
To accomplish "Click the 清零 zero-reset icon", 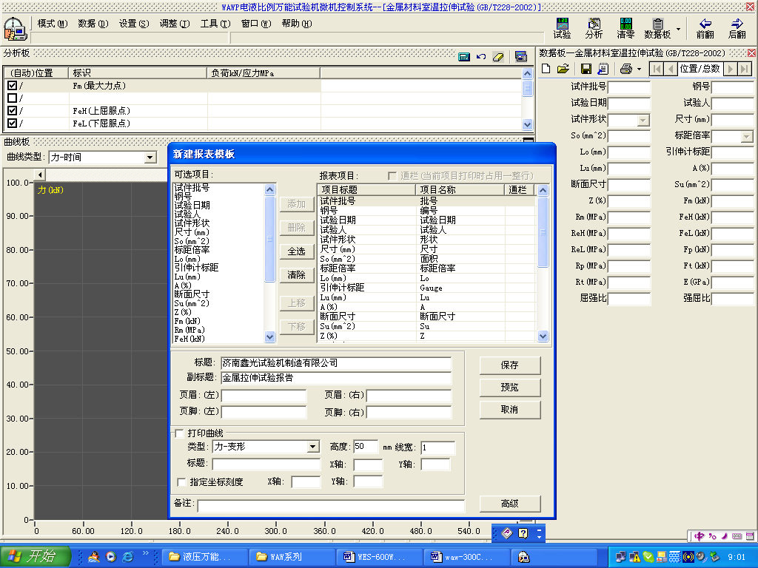I will (x=625, y=29).
